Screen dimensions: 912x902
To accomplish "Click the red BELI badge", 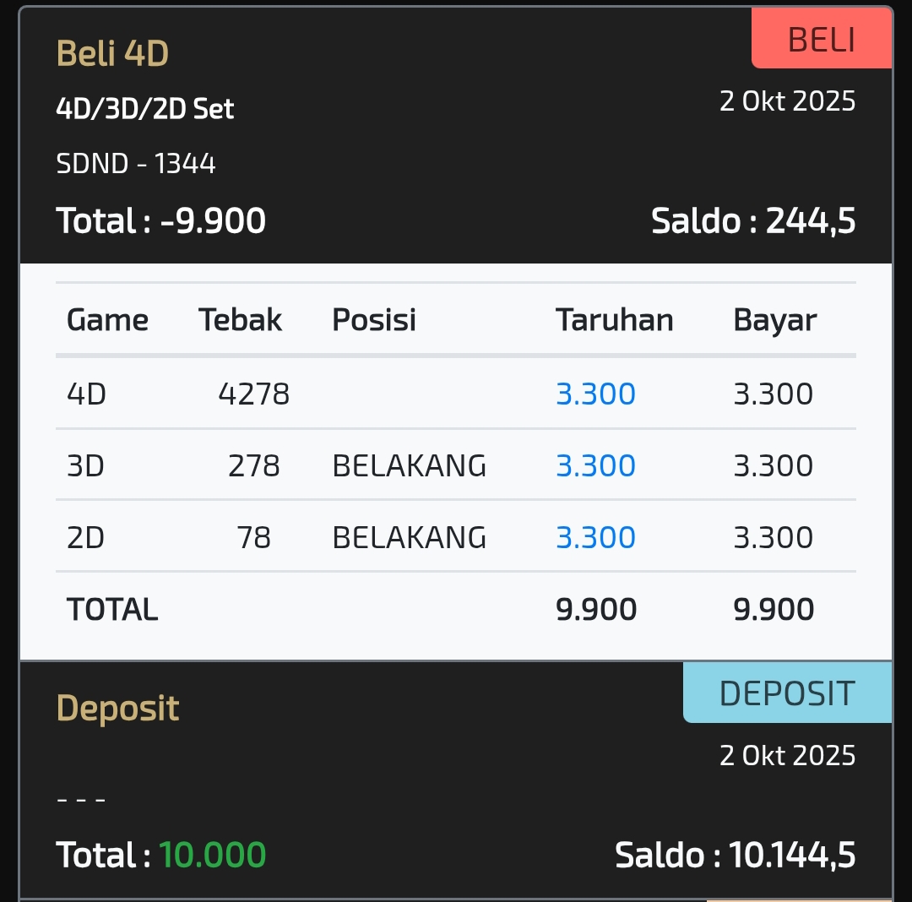I will click(x=821, y=40).
